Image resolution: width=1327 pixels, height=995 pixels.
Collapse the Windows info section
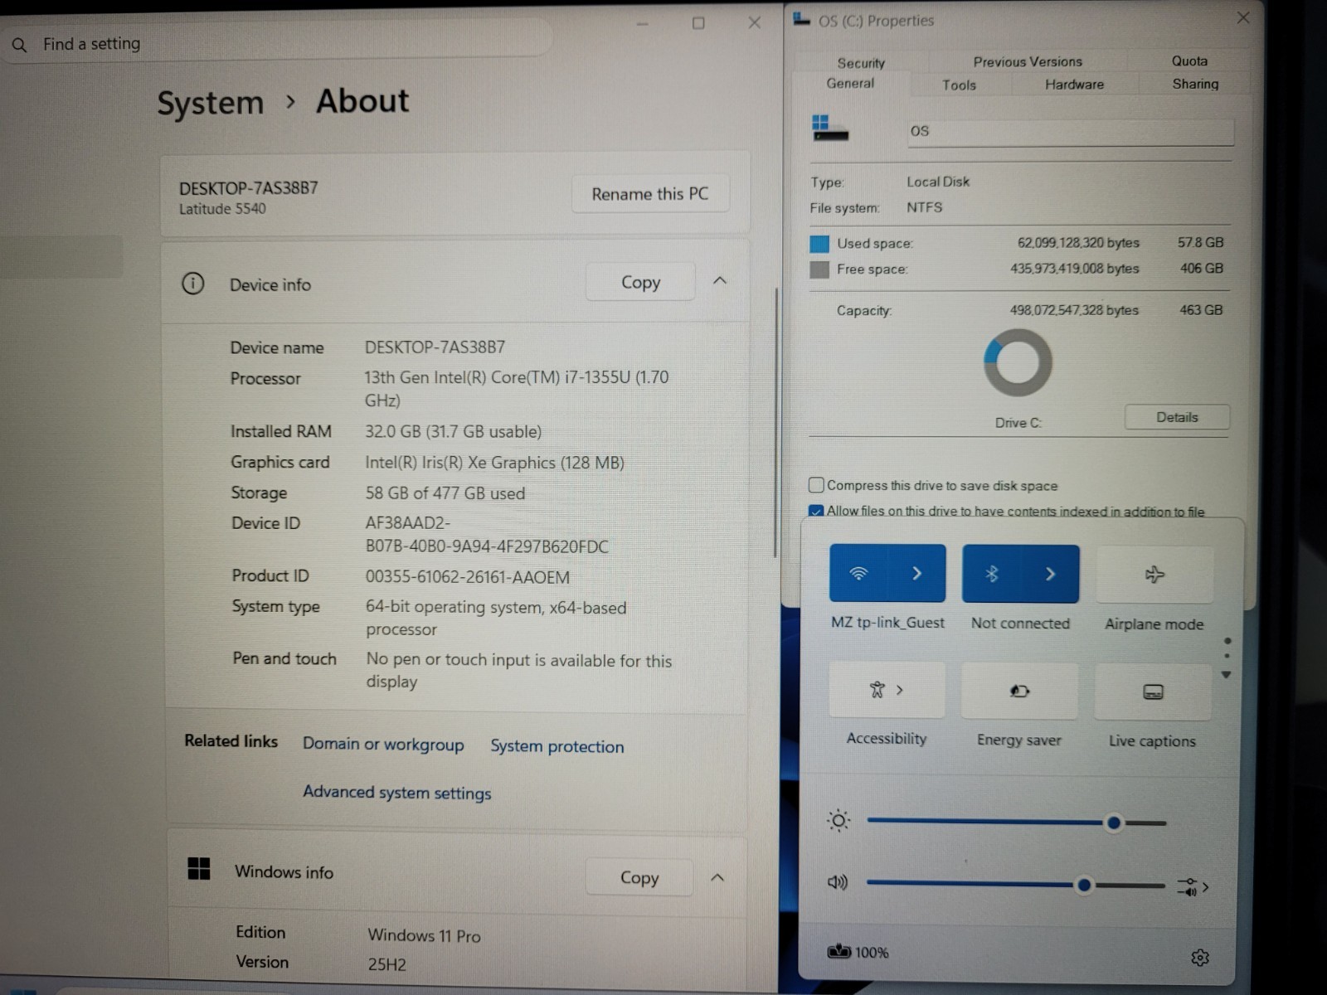click(718, 877)
